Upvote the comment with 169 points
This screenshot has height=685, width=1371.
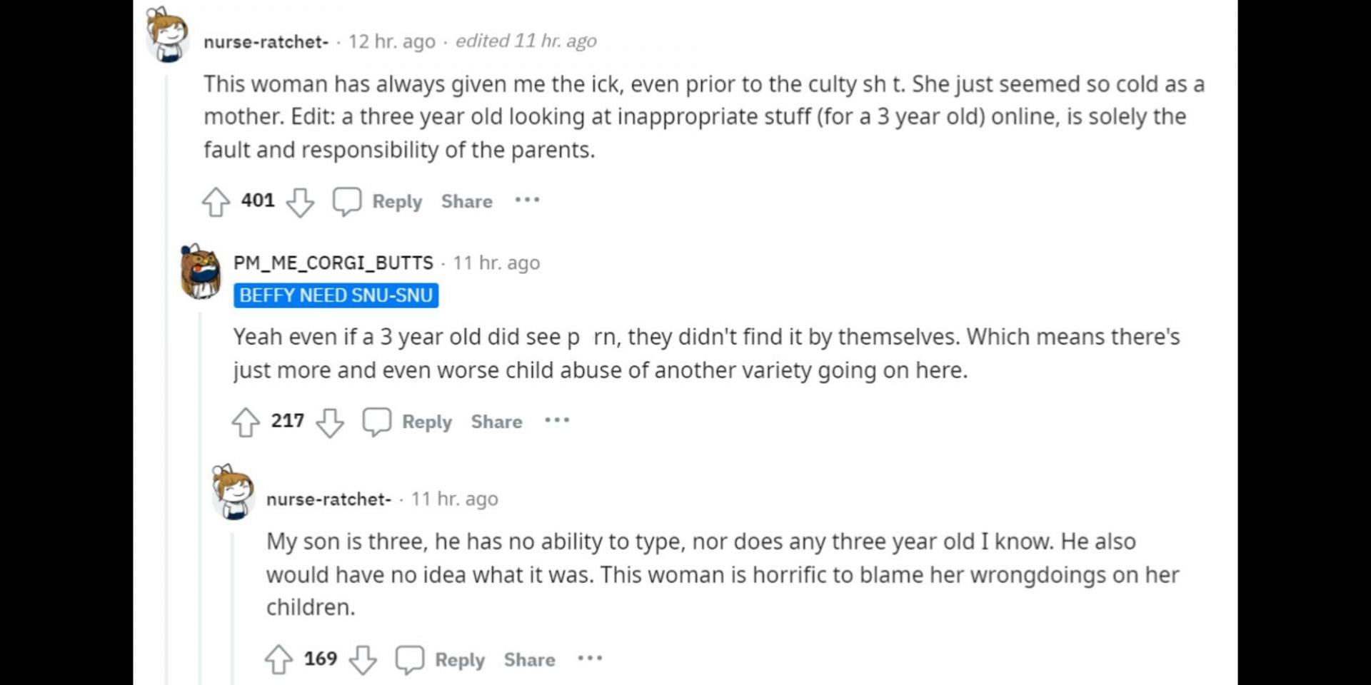click(278, 660)
